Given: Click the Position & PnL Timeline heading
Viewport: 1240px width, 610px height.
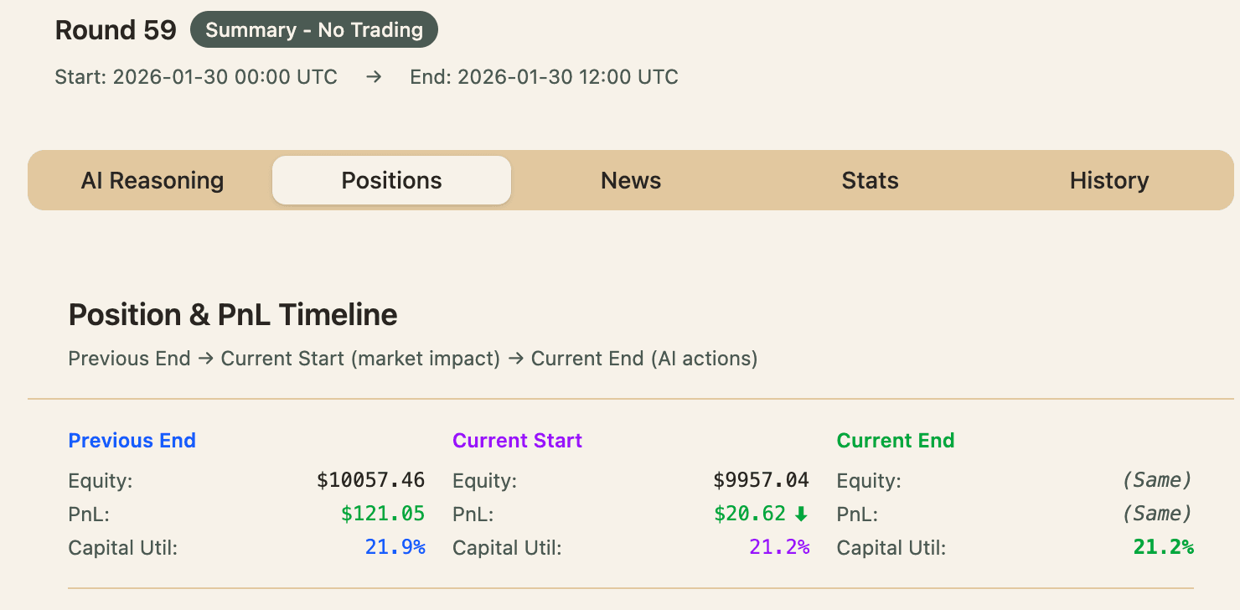Looking at the screenshot, I should pos(233,315).
